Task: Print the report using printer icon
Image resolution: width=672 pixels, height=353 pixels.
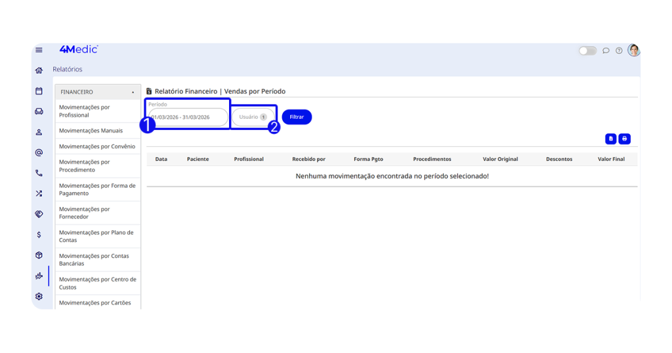Action: coord(624,138)
